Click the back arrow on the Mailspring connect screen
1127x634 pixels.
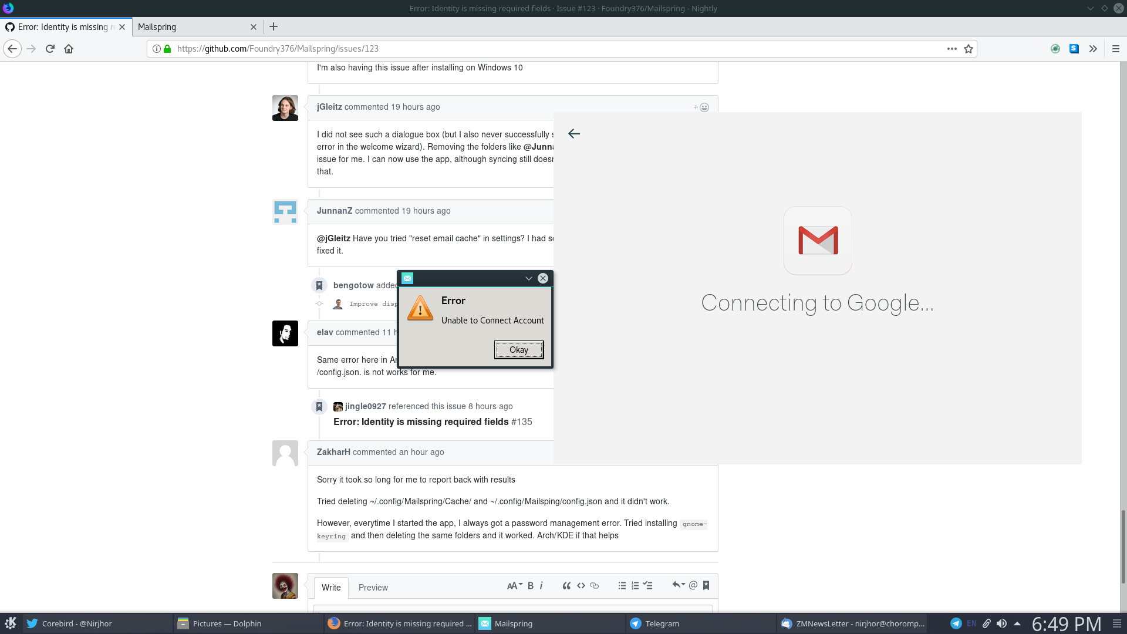coord(574,133)
